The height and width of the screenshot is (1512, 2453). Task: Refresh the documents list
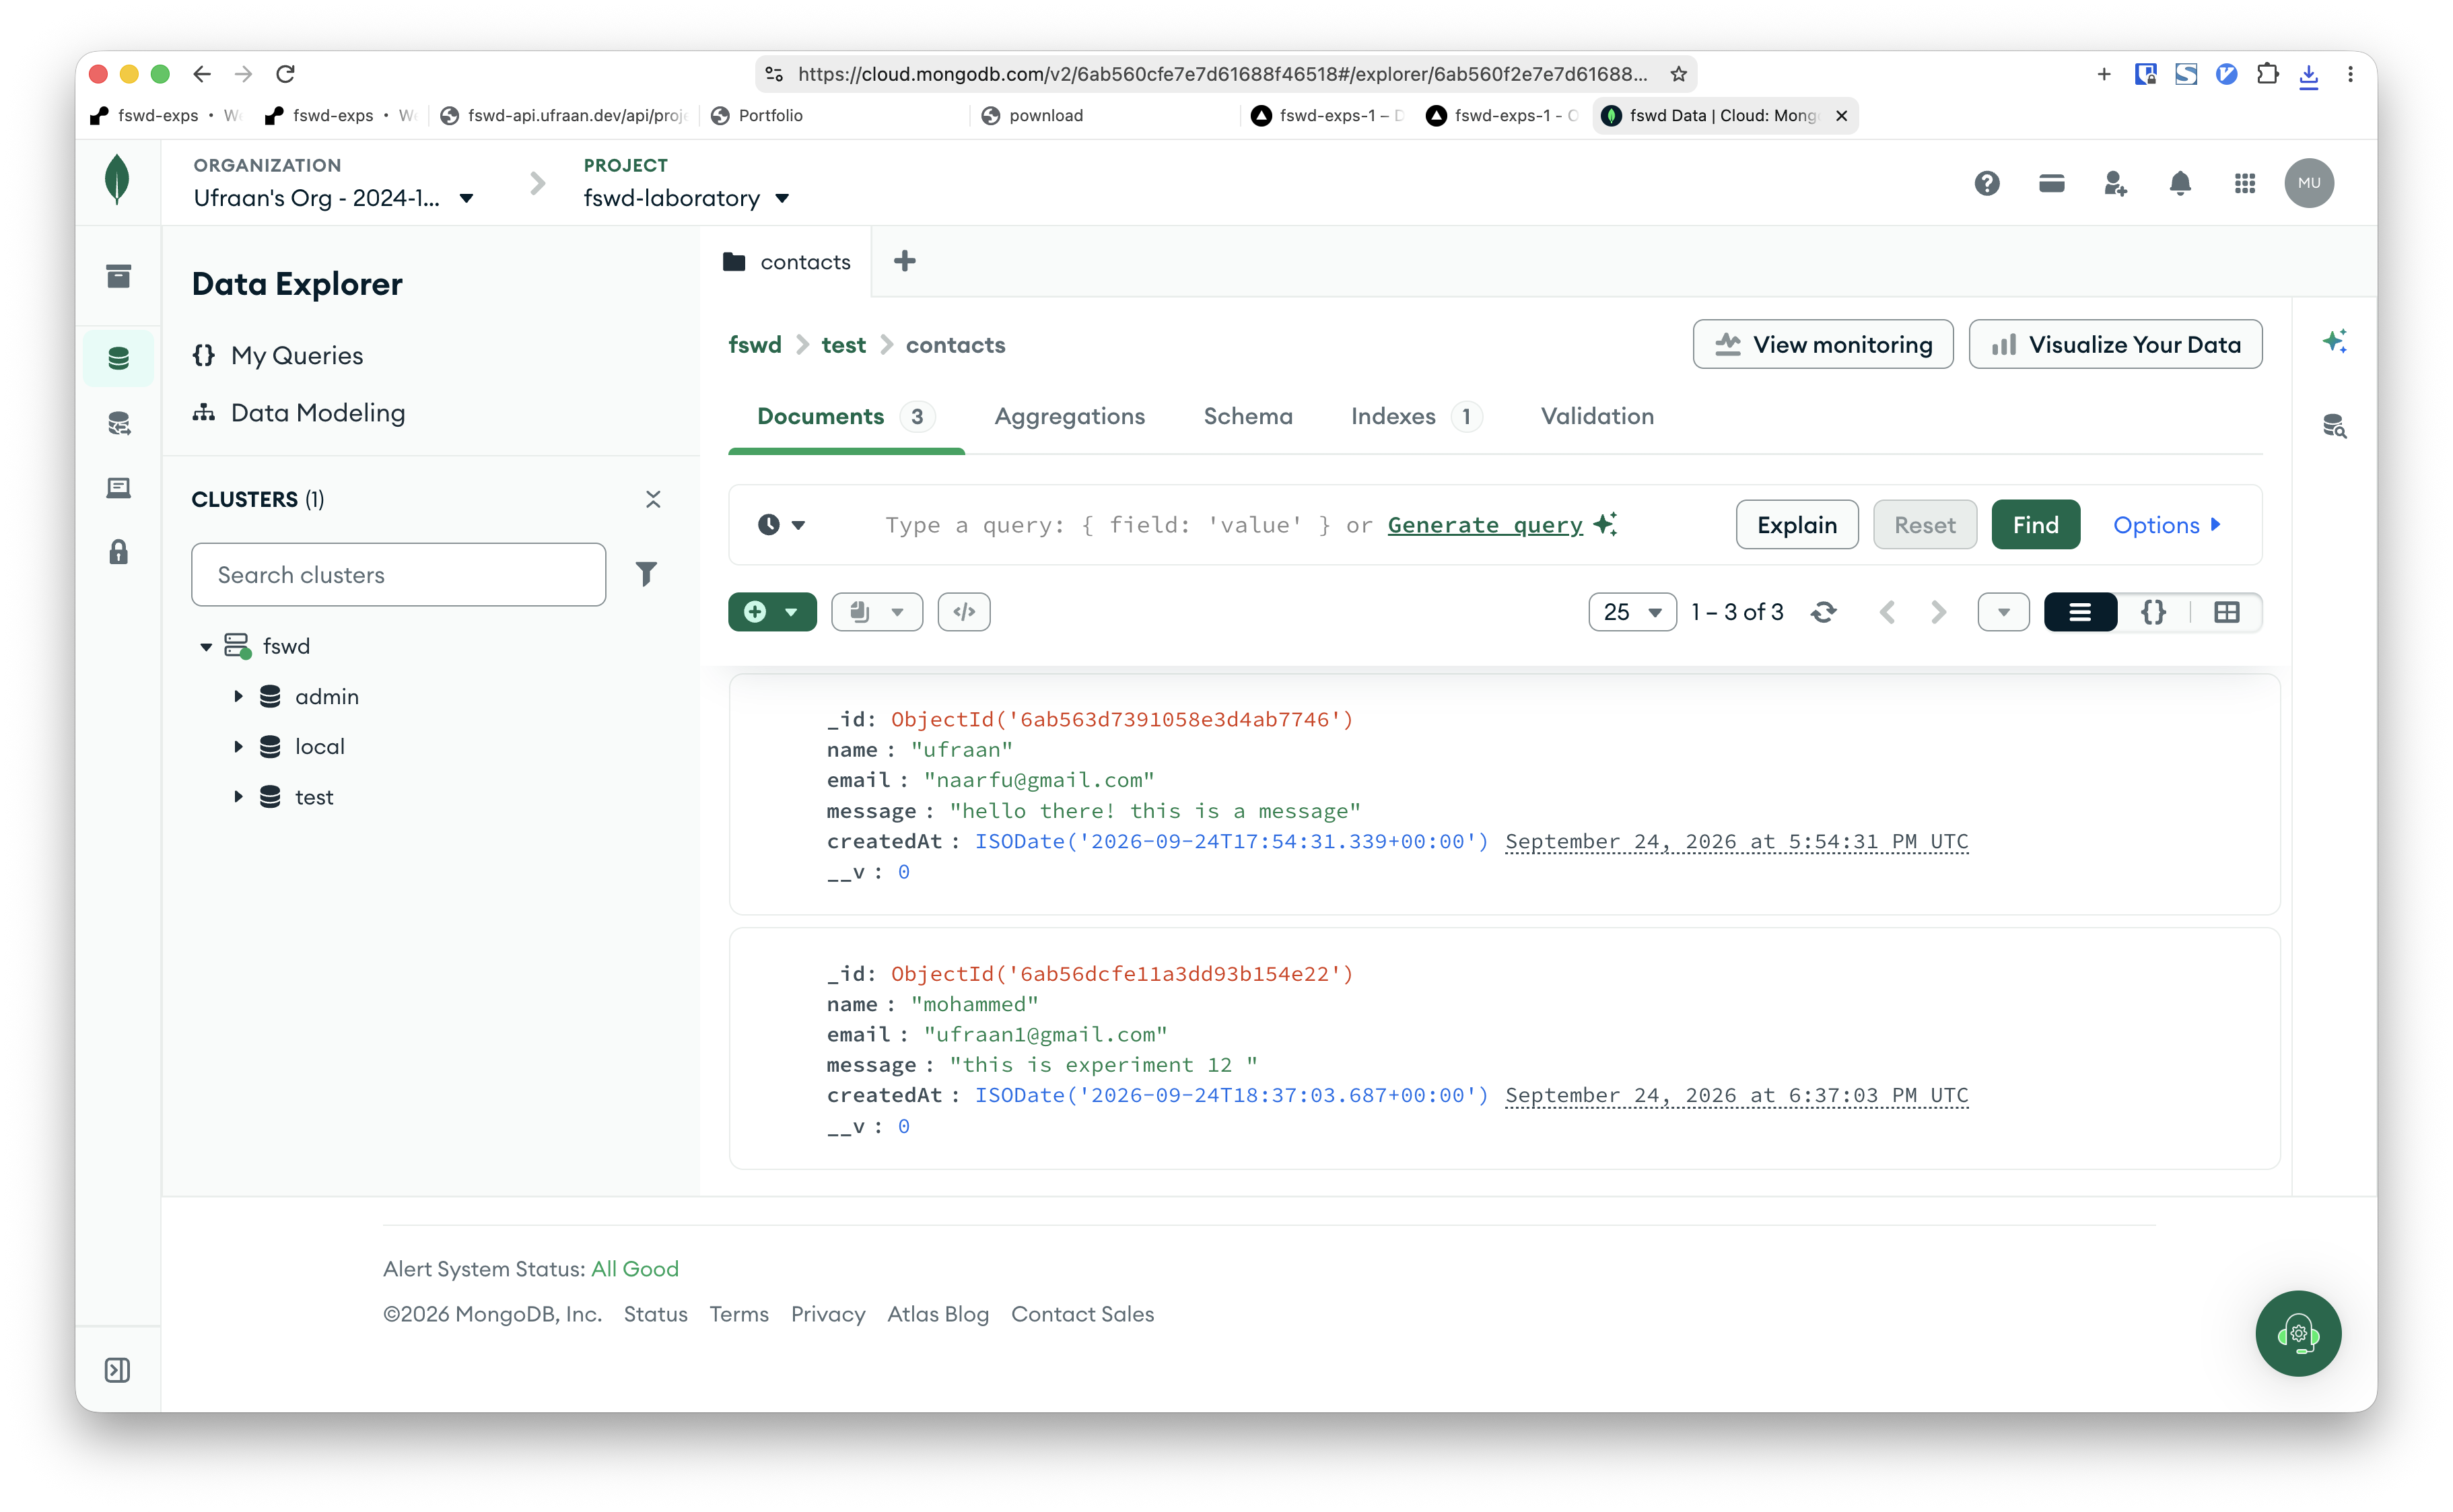(x=1823, y=612)
